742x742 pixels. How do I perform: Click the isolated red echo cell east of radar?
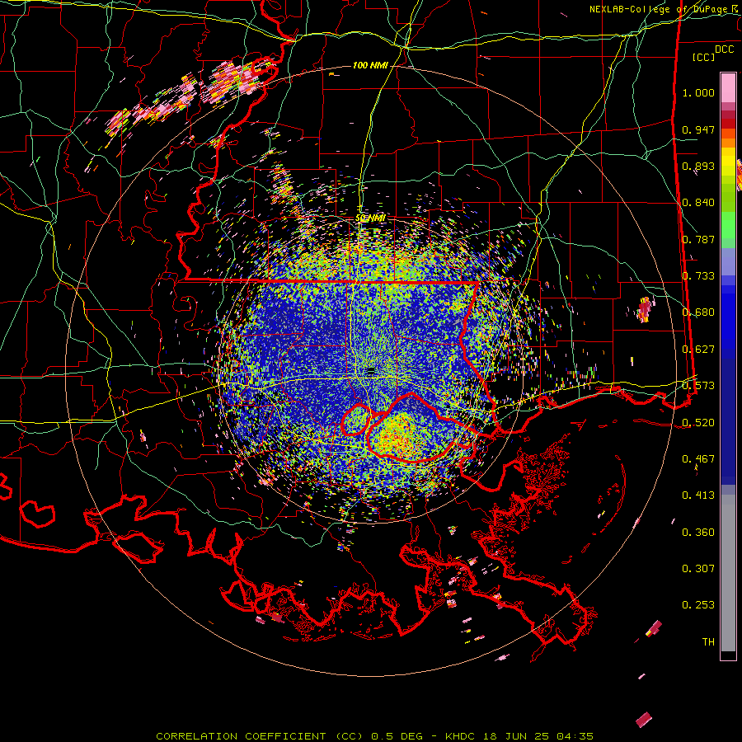tap(645, 309)
